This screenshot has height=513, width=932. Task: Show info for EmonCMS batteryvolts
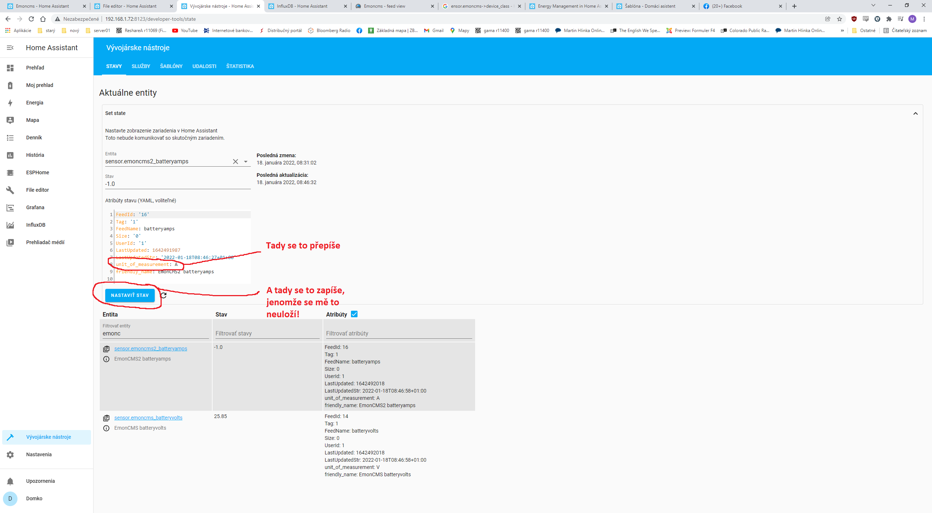106,428
